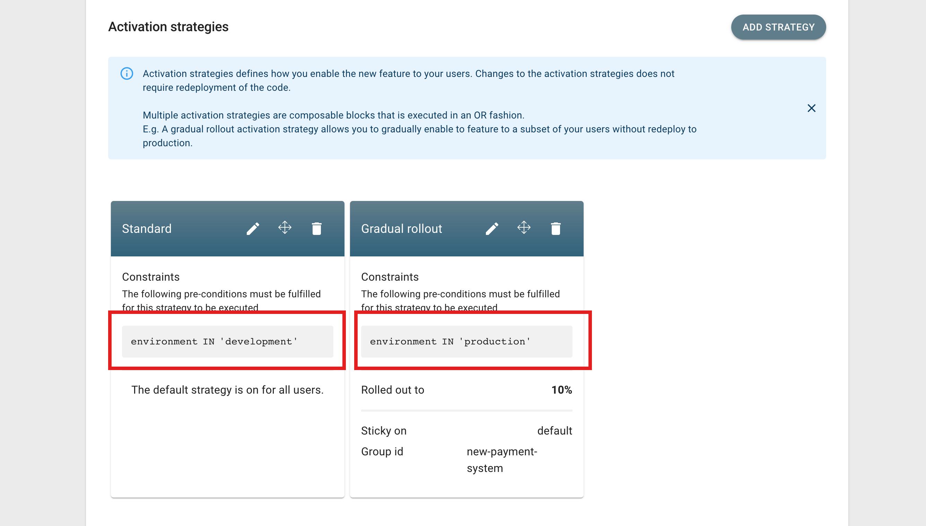This screenshot has width=926, height=526.
Task: Click the Sticky on default value
Action: tap(554, 431)
